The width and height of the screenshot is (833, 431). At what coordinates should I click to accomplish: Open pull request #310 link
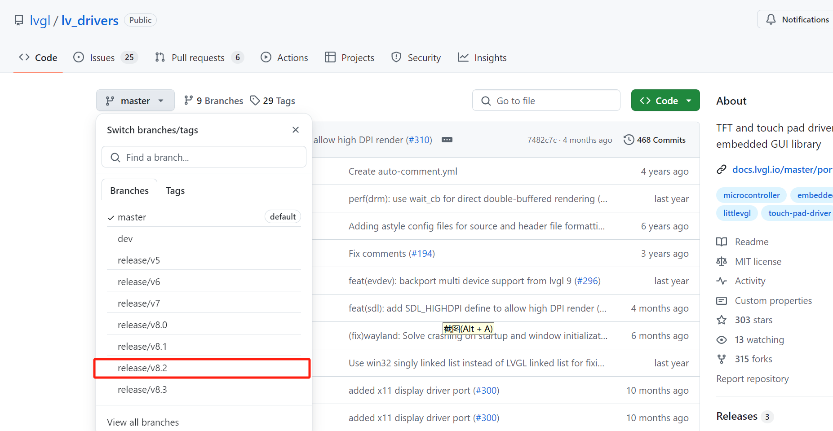coord(419,140)
